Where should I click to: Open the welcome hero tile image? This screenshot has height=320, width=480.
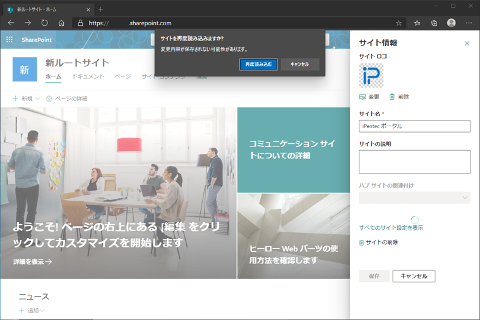[x=119, y=193]
